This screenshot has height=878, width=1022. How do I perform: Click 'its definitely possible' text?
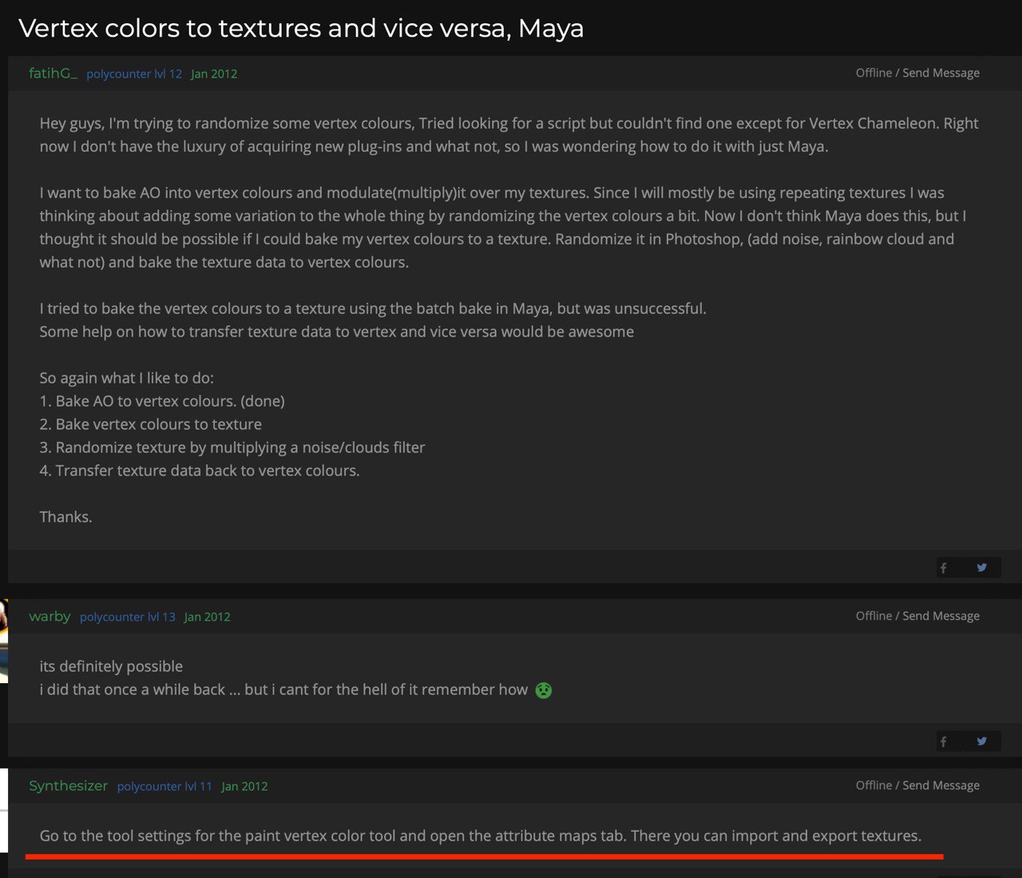click(x=111, y=666)
